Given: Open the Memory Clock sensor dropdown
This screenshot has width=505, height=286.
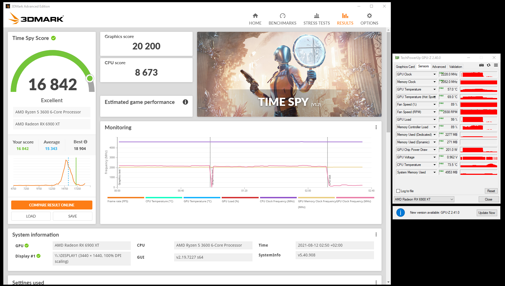Looking at the screenshot, I should [434, 82].
